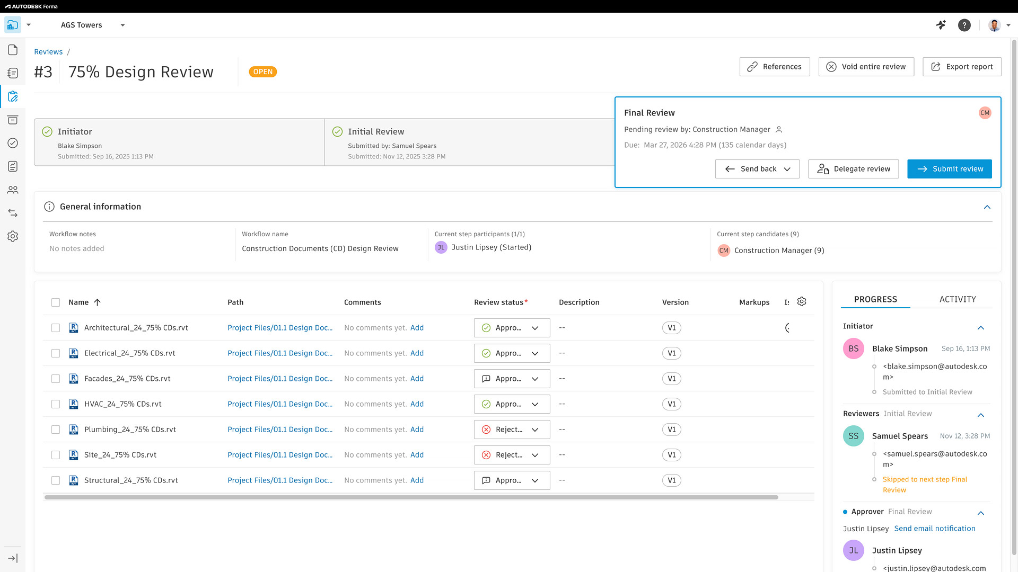Expand the sidebar with the arrow icon

tap(13, 558)
